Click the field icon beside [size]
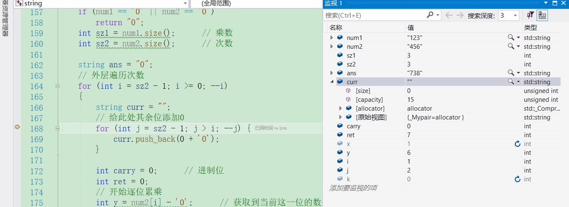Screen dimensions: 569x207 pyautogui.click(x=349, y=91)
